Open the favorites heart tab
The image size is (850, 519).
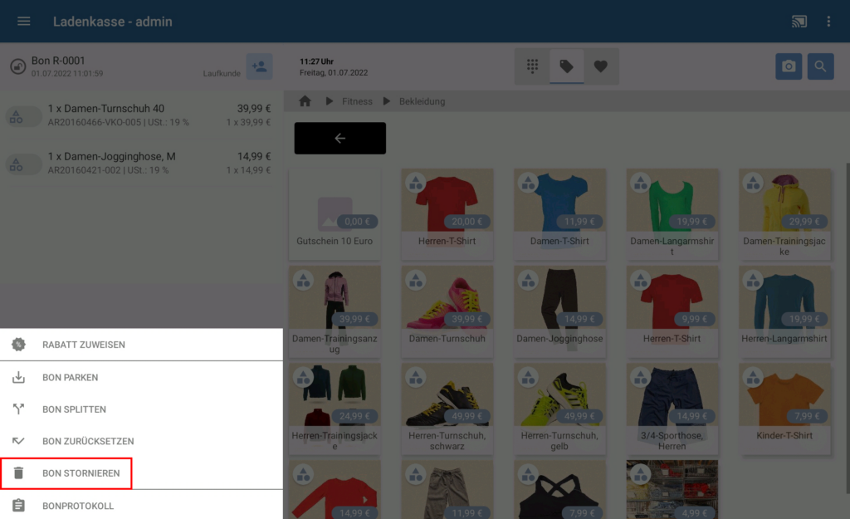601,66
